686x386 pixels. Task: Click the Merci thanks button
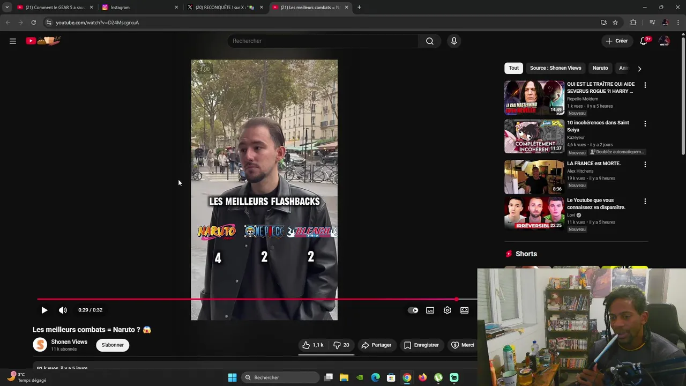point(463,345)
